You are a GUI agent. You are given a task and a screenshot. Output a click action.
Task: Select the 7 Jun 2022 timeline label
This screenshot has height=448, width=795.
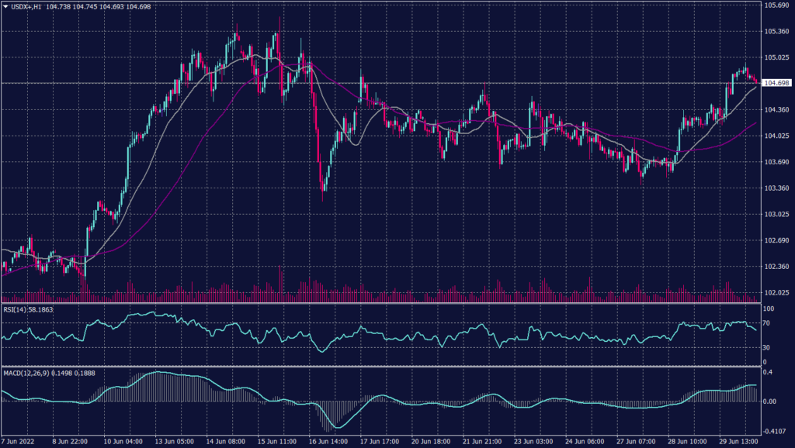tap(17, 443)
